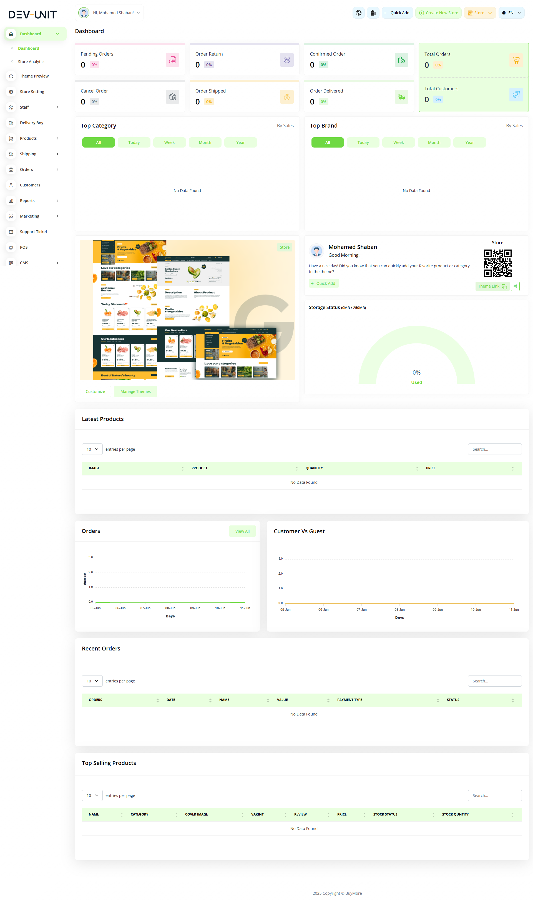
Task: Click the Pending Orders card icon
Action: click(172, 60)
